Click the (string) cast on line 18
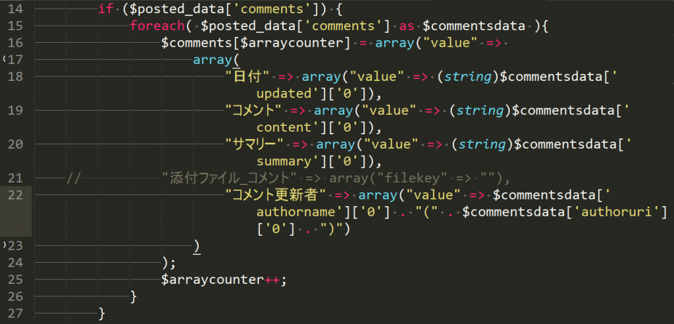 click(469, 76)
